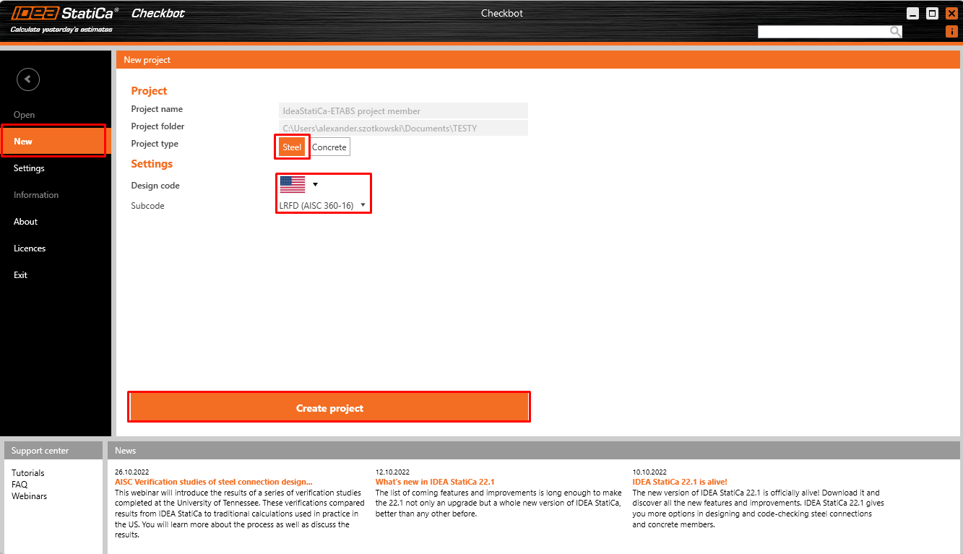Open Settings from the sidebar
This screenshot has width=963, height=554.
coord(29,168)
